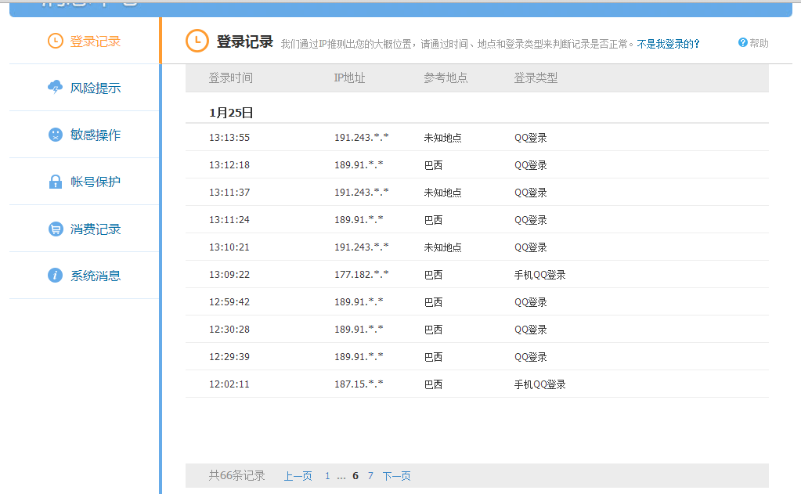This screenshot has width=801, height=494.
Task: Click the face icon for 敏感操作
Action: click(x=55, y=135)
